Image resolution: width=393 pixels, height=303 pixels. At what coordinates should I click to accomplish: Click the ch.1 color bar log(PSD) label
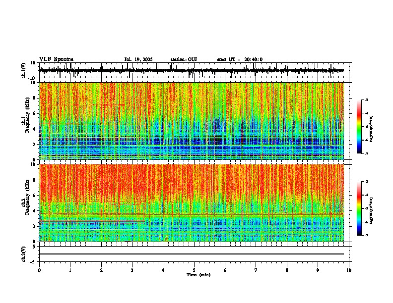(x=372, y=129)
